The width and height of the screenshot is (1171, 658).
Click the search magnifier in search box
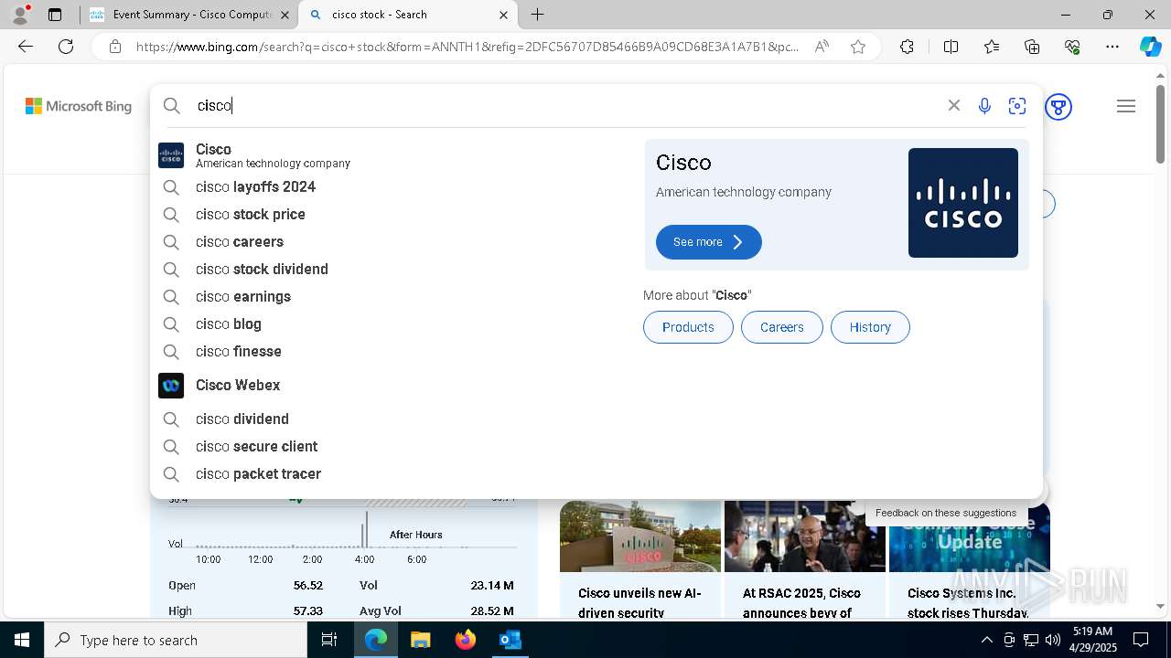[172, 106]
